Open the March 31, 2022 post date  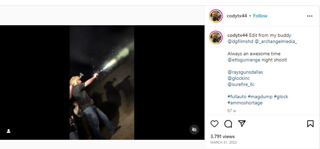(223, 143)
